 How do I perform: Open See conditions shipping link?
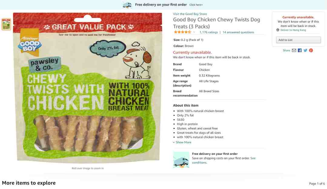[x=224, y=161]
